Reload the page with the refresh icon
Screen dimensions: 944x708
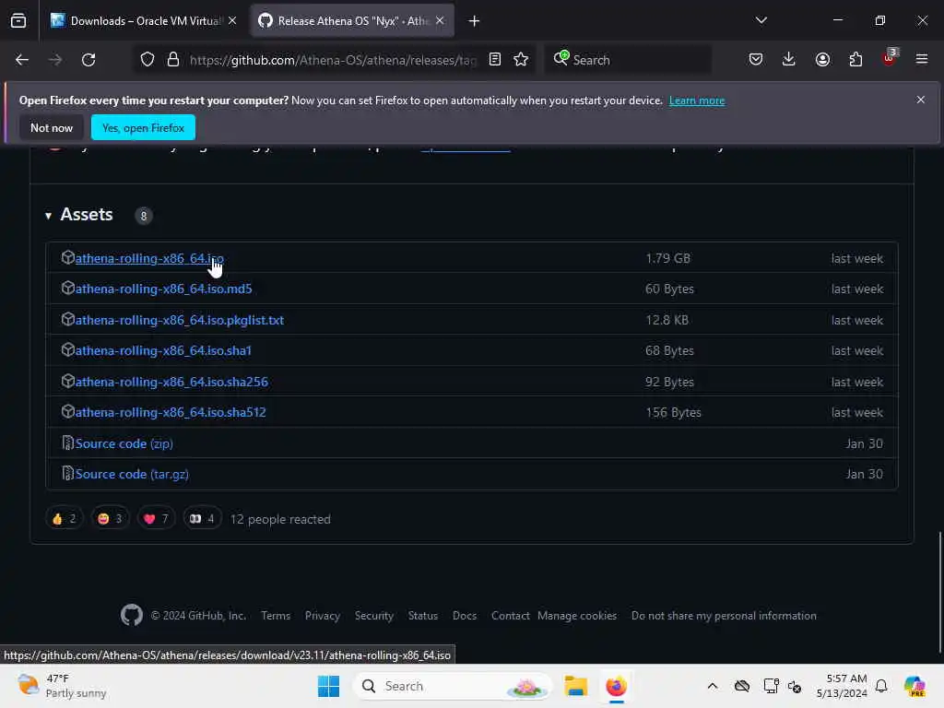click(x=88, y=60)
